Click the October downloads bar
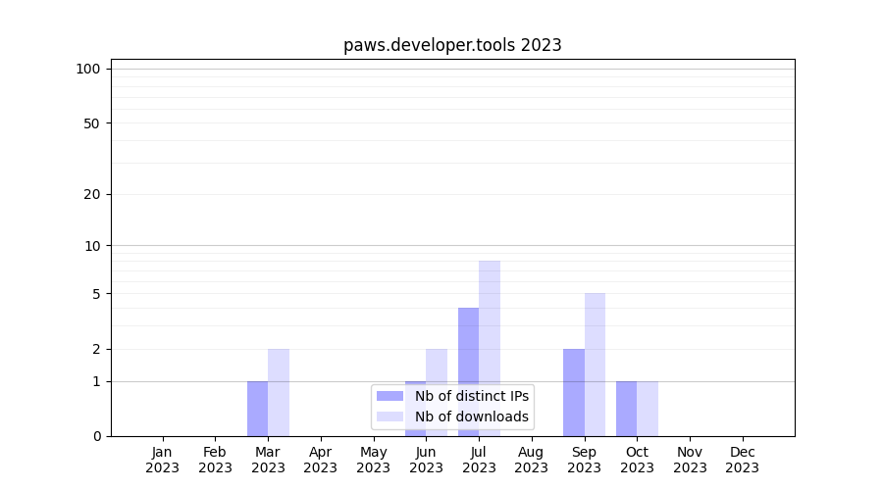 tap(648, 409)
